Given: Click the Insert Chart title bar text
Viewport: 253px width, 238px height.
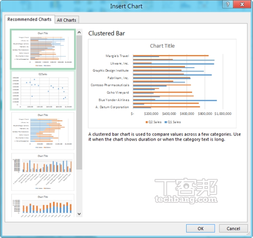Looking at the screenshot, I should click(126, 6).
